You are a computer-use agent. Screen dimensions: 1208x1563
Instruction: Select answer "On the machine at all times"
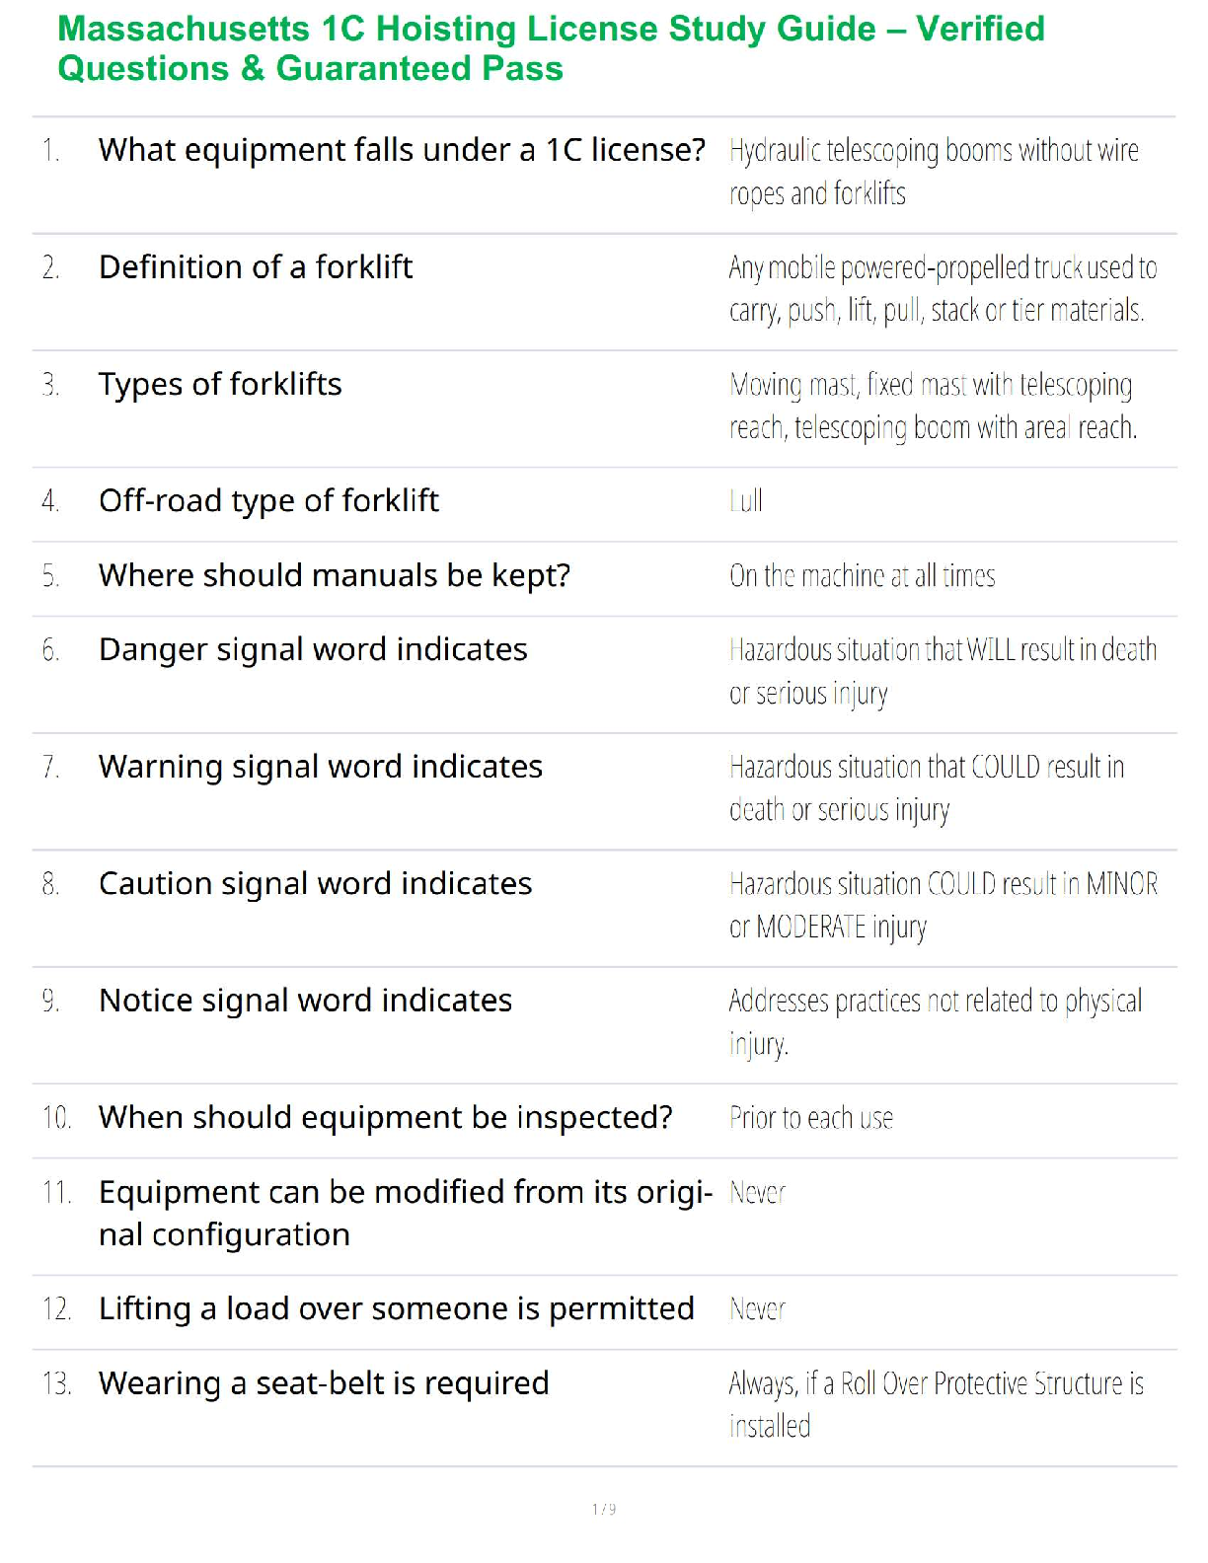point(862,576)
